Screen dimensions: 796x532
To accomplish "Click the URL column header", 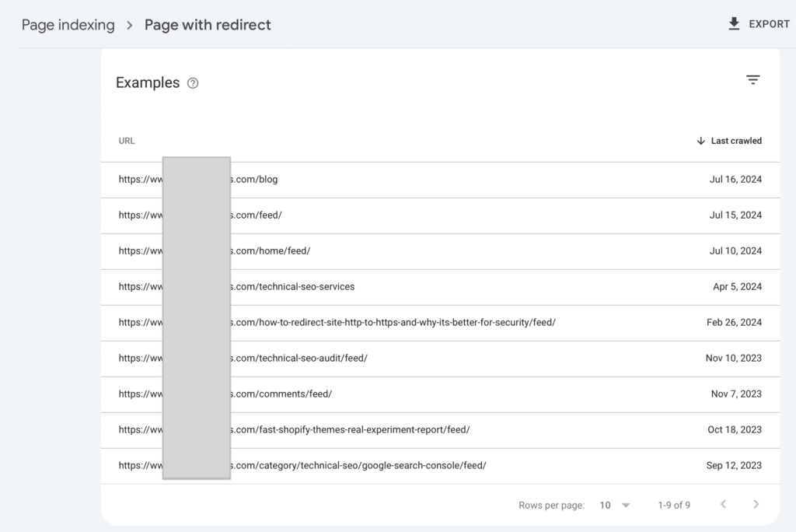I will click(127, 141).
